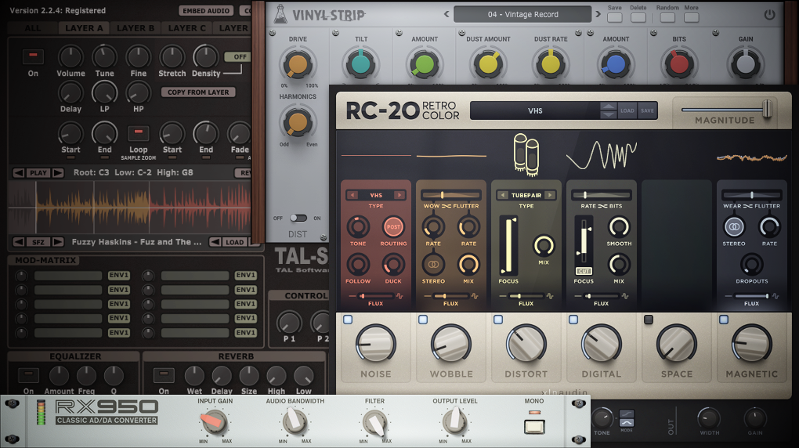Switch to the LAYER A tab

click(84, 28)
